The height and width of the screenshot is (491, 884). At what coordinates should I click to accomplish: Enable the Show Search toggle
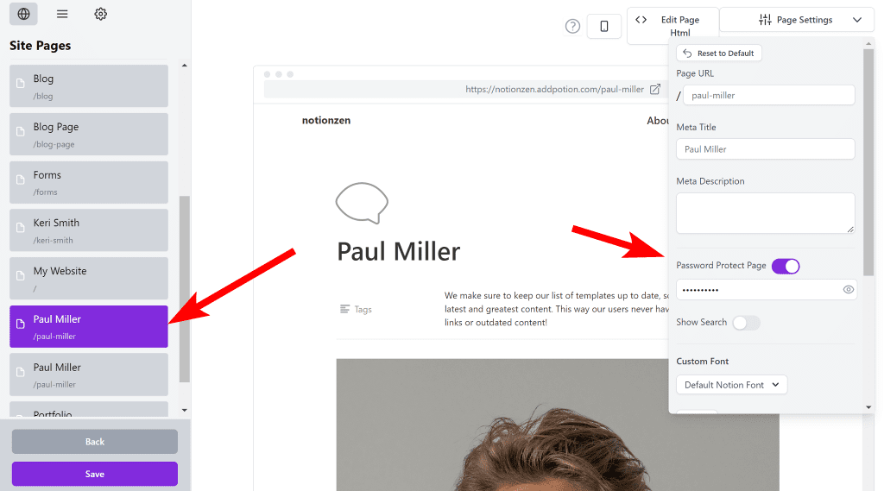click(x=746, y=323)
